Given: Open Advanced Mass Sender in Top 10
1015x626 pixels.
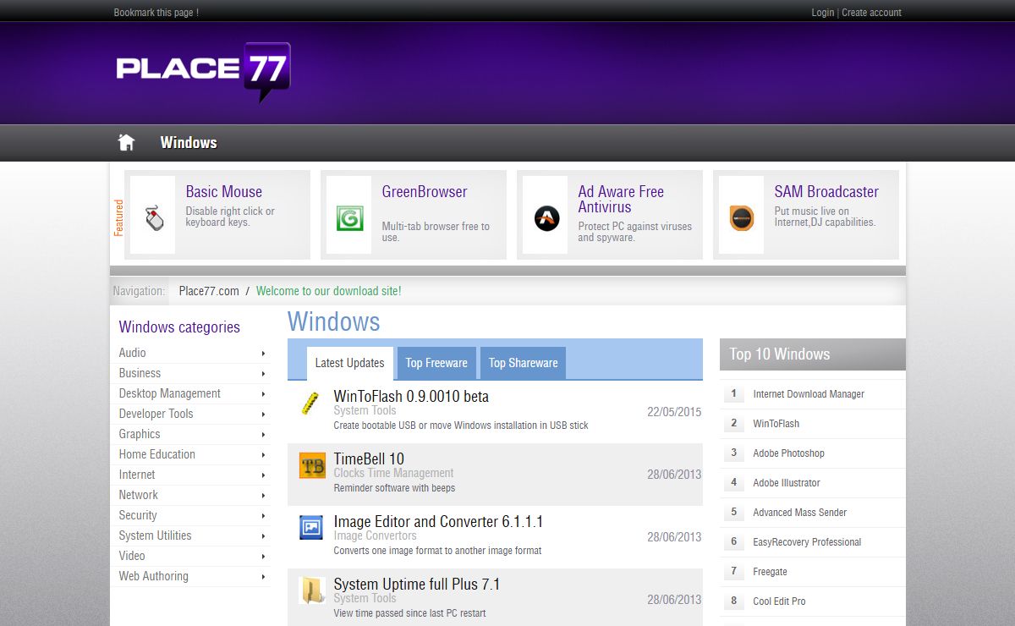Looking at the screenshot, I should 800,513.
